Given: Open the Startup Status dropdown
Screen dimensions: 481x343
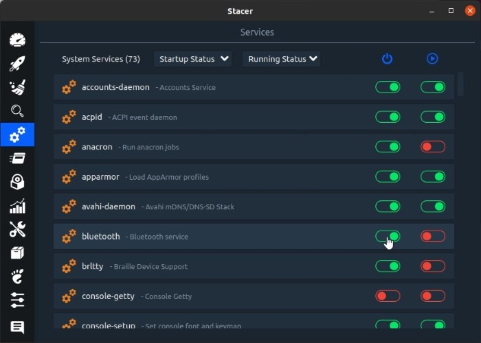Looking at the screenshot, I should (192, 59).
